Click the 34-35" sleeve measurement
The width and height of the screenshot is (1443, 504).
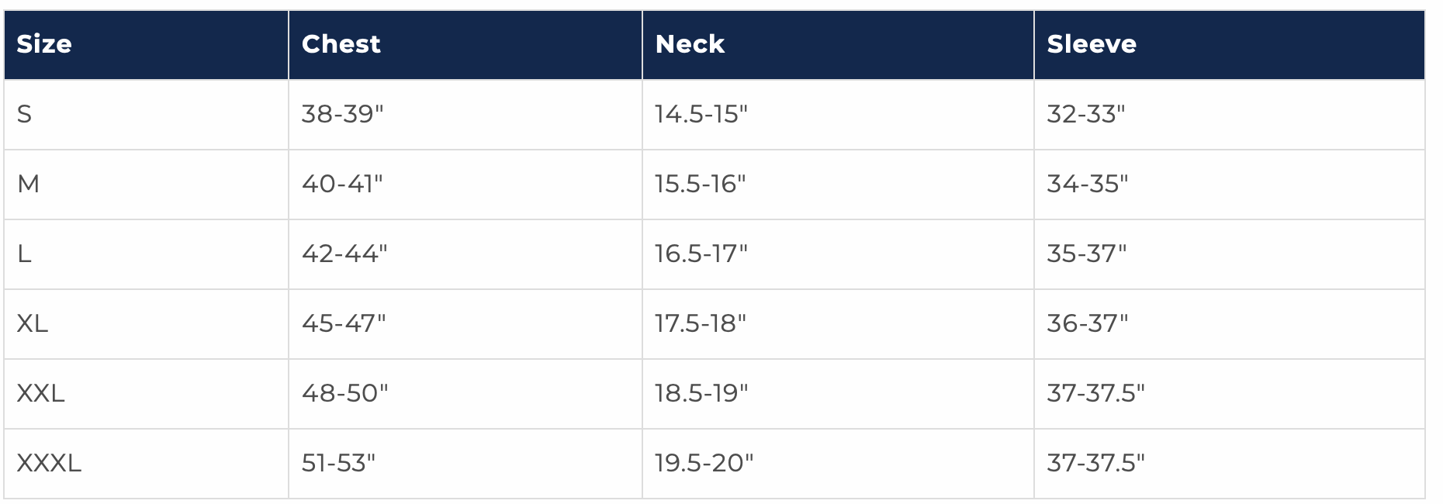point(1087,185)
